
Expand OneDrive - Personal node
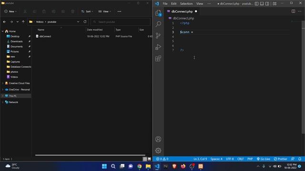click(x=3, y=90)
